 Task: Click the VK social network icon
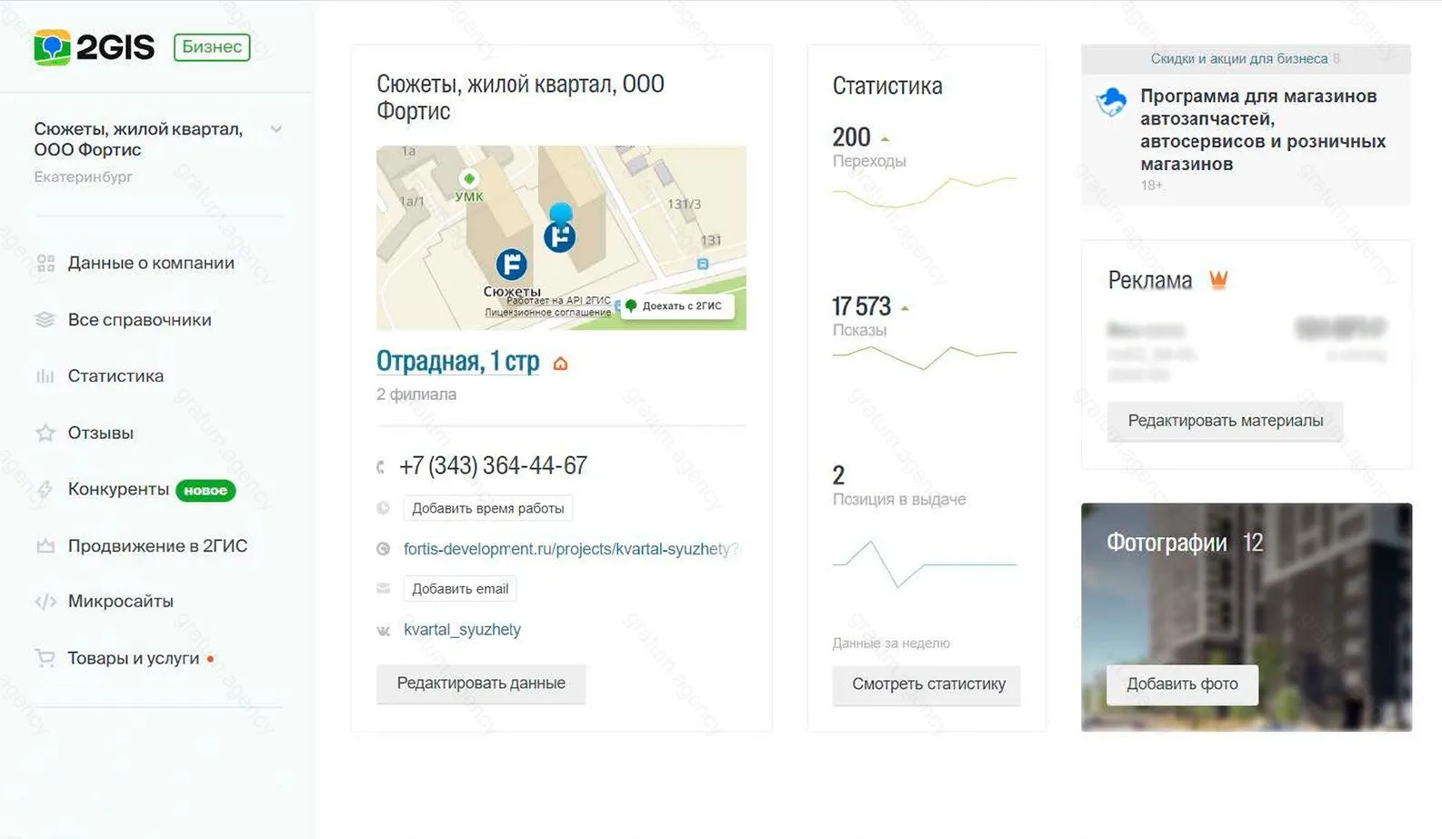coord(383,630)
